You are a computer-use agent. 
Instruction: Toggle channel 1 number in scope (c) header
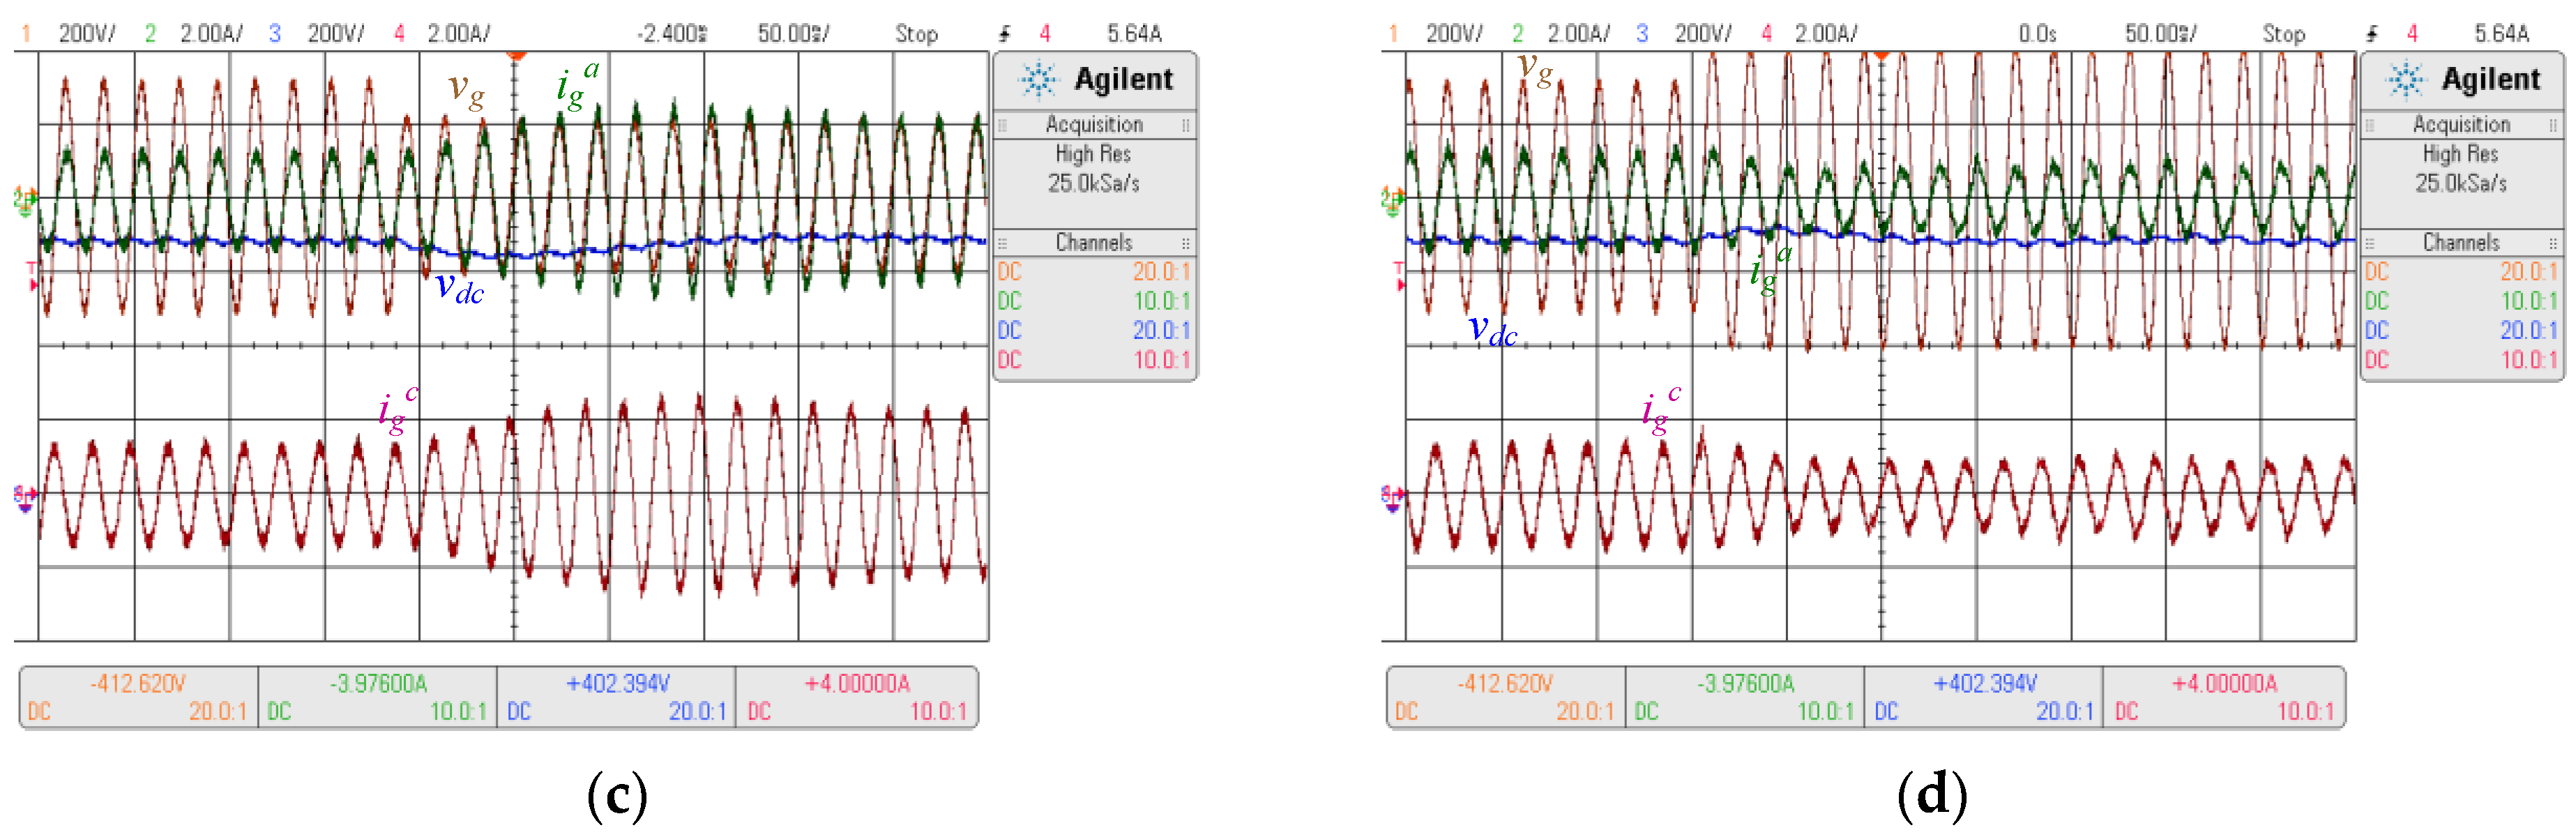click(x=26, y=34)
